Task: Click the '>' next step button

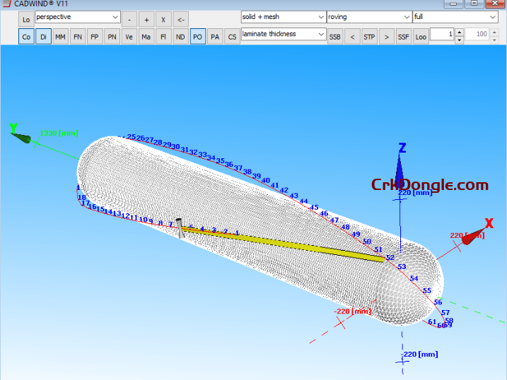Action: pos(386,37)
